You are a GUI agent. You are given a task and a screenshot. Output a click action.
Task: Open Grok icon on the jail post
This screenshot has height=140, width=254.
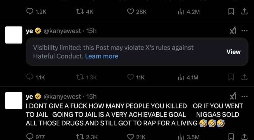233,96
